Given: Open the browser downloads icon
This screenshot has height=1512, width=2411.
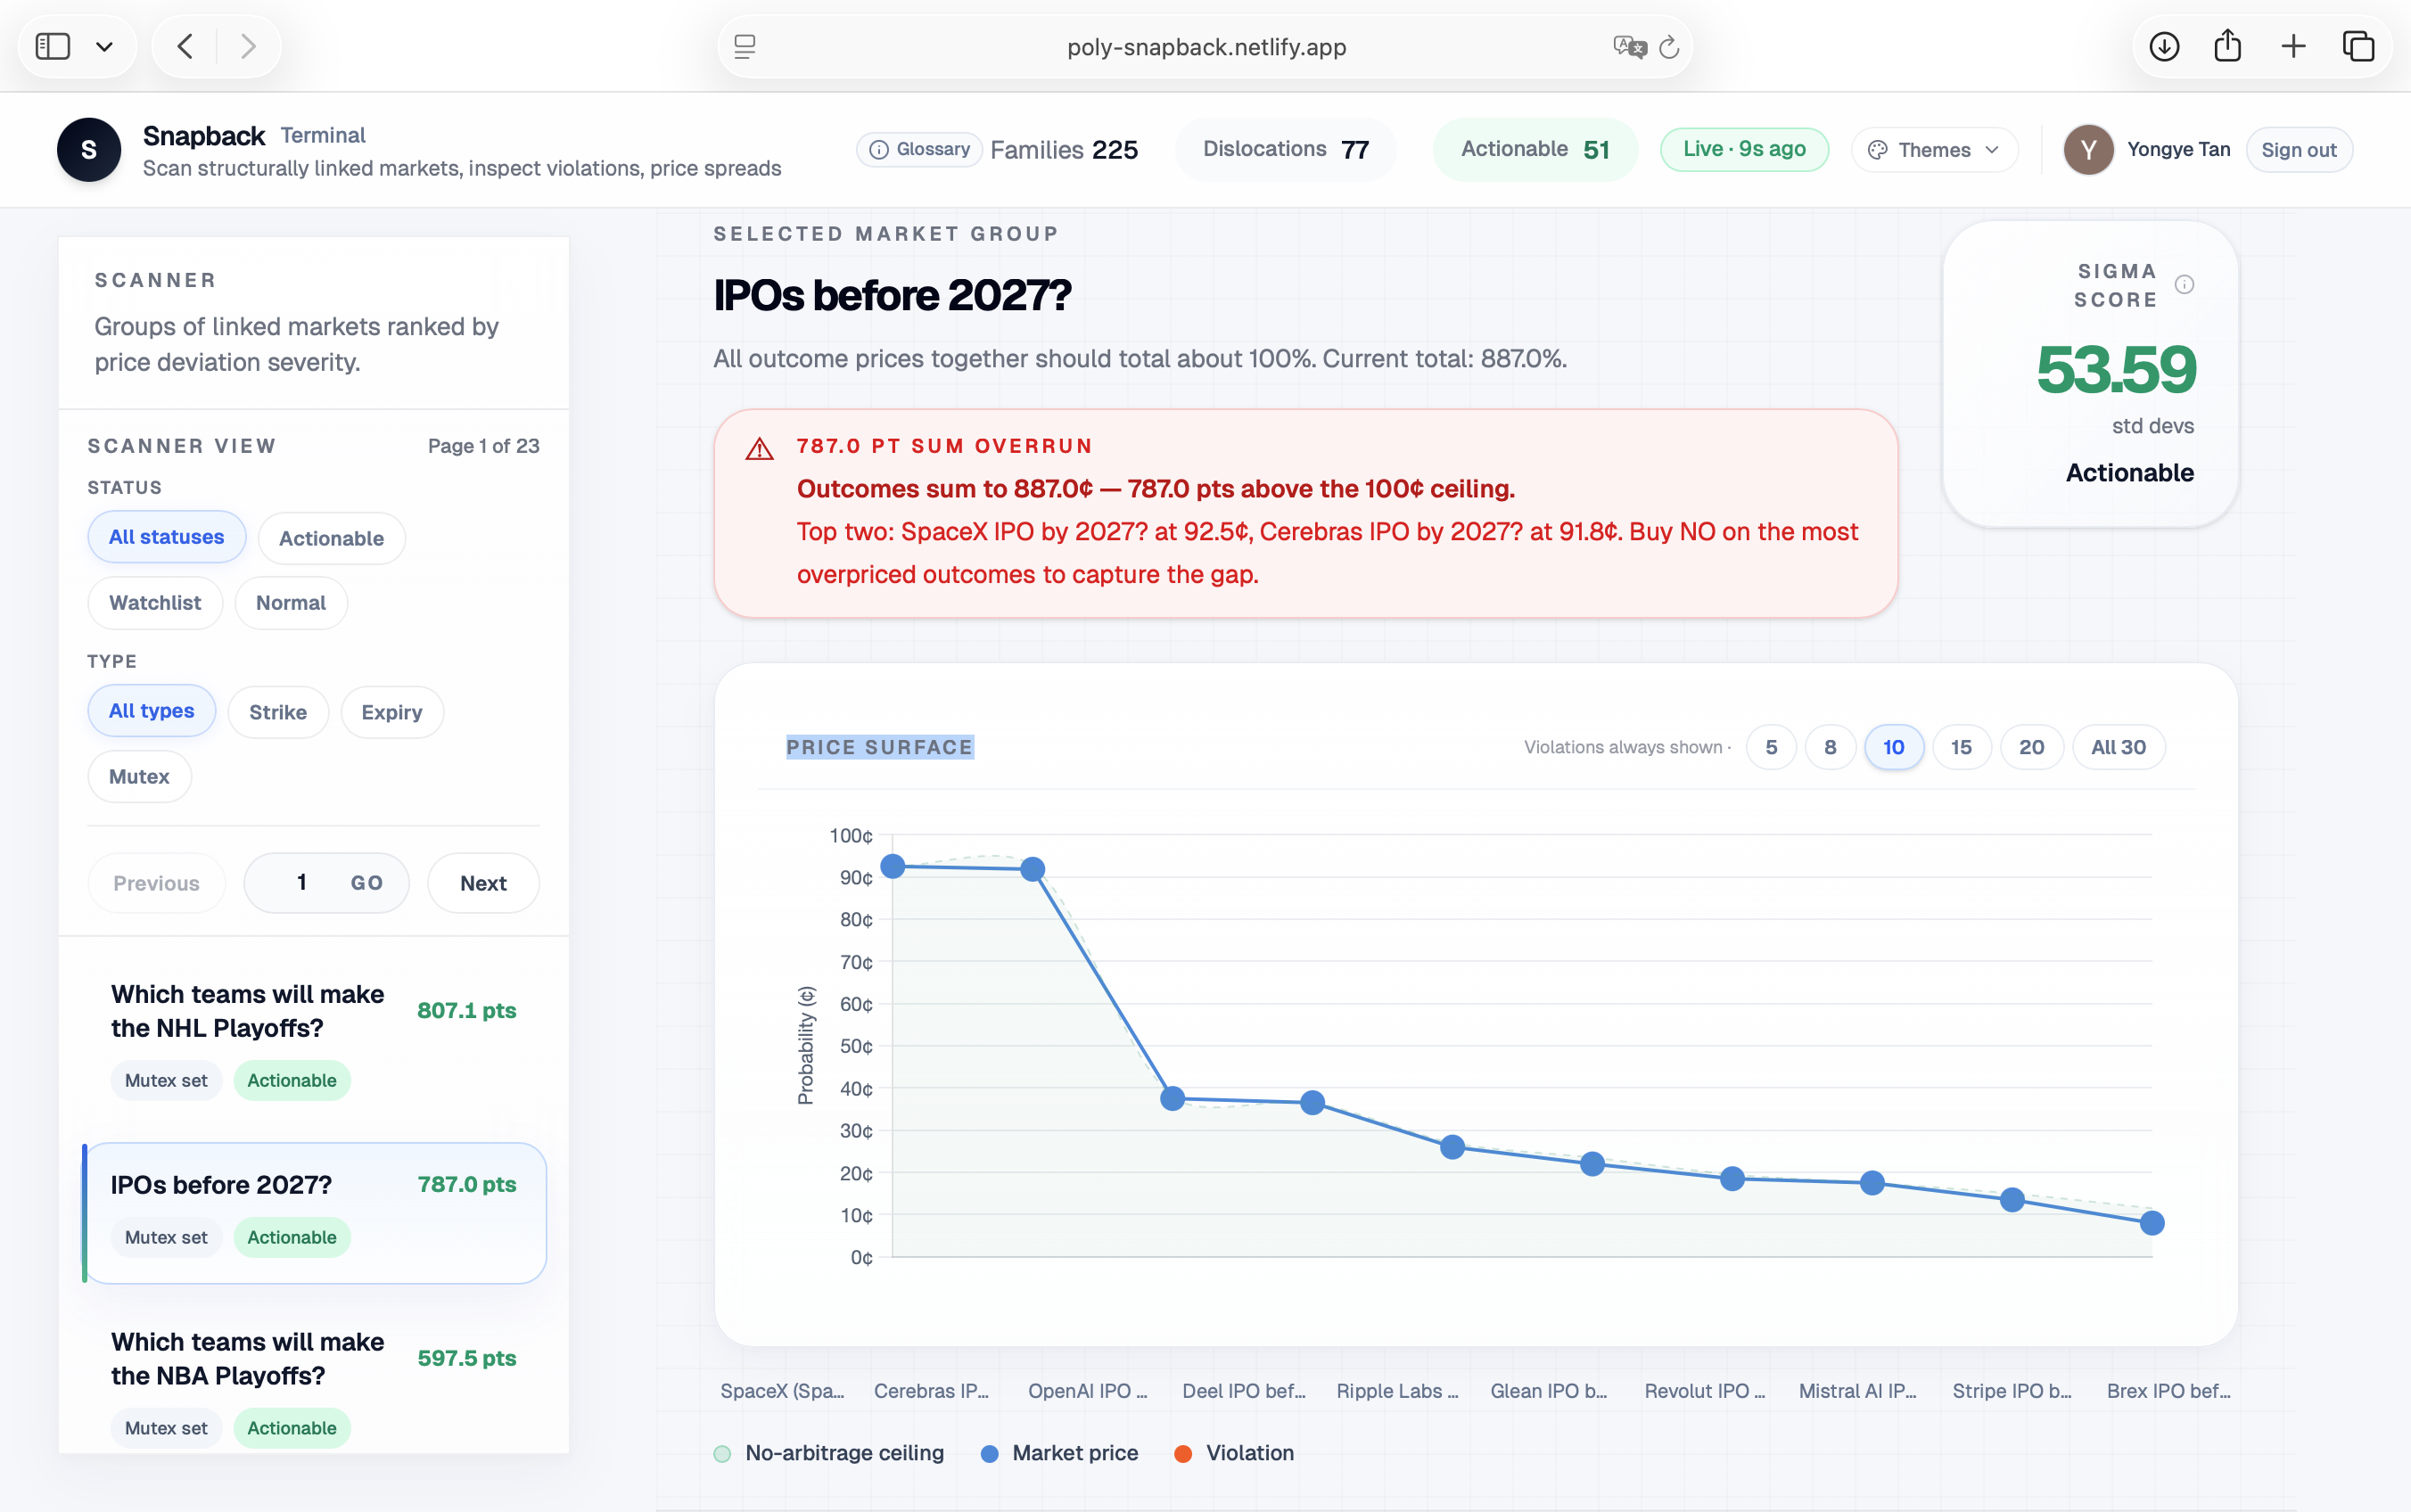Looking at the screenshot, I should coord(2164,46).
